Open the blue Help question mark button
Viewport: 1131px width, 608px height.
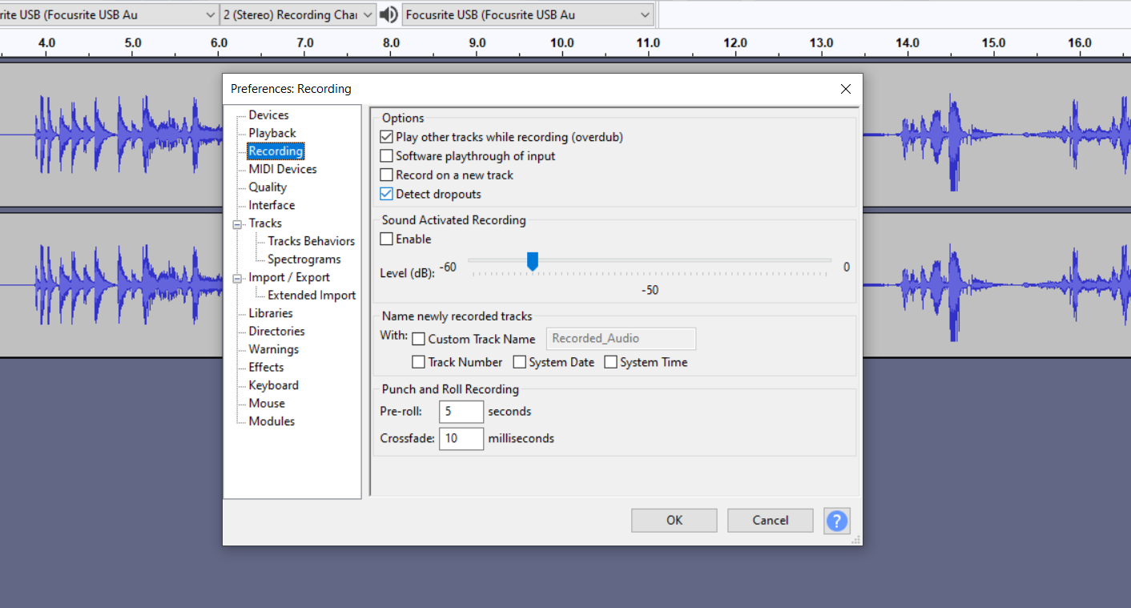pyautogui.click(x=837, y=521)
